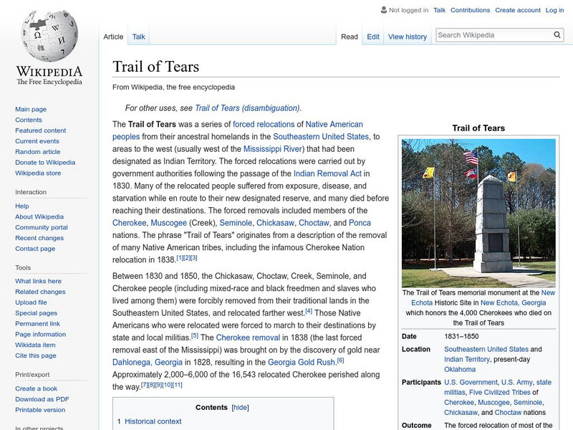Click Donate to Wikipedia
This screenshot has height=430, width=573.
click(45, 163)
